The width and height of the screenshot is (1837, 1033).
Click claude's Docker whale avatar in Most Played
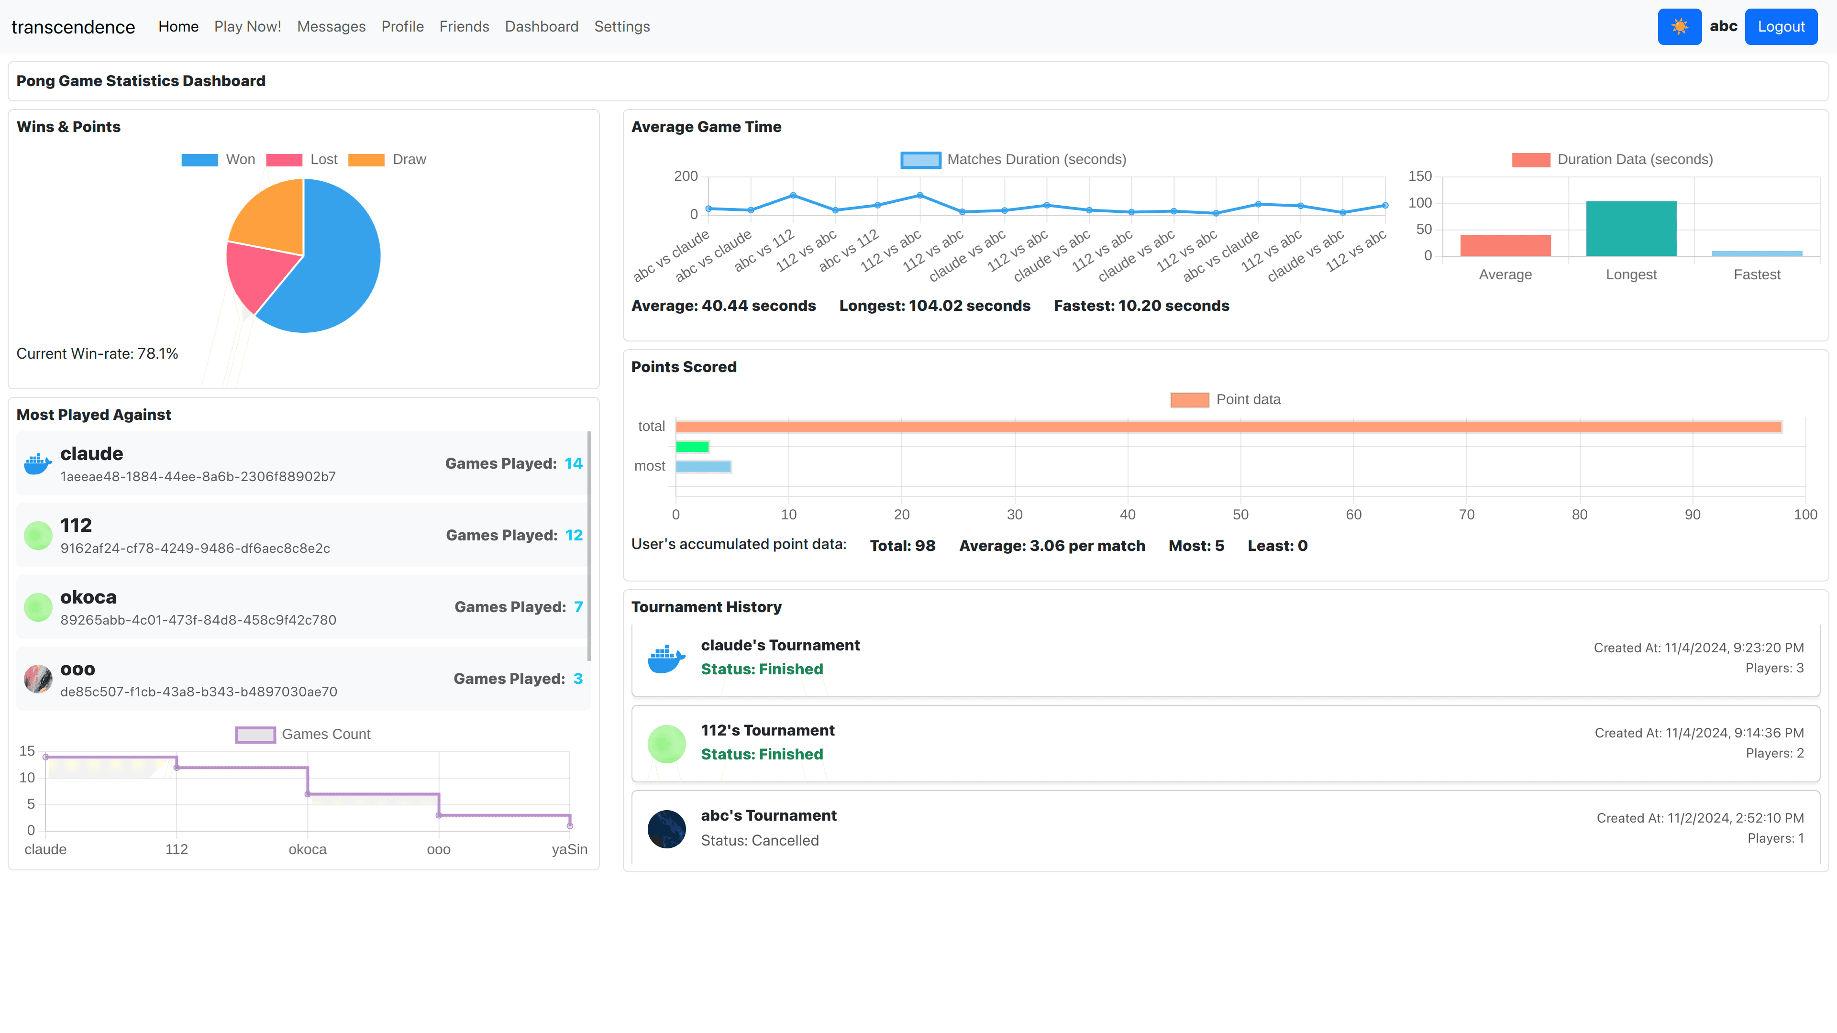pyautogui.click(x=38, y=463)
